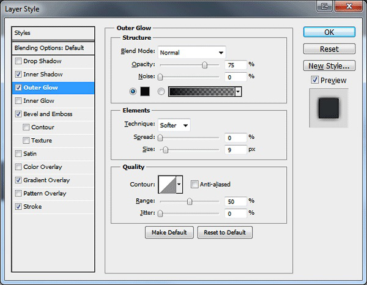
Task: Open the Satin settings panel
Action: [30, 154]
